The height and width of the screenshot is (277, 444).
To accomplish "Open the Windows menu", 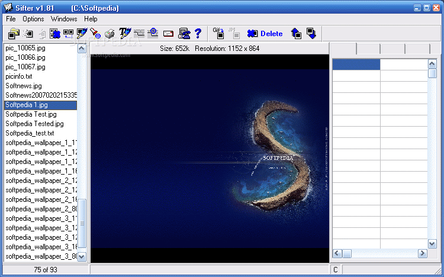I will coord(64,19).
